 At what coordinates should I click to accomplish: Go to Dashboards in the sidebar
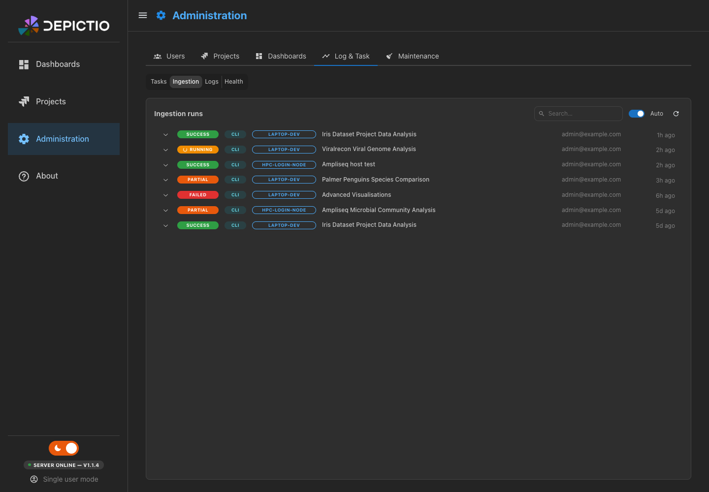(64, 64)
